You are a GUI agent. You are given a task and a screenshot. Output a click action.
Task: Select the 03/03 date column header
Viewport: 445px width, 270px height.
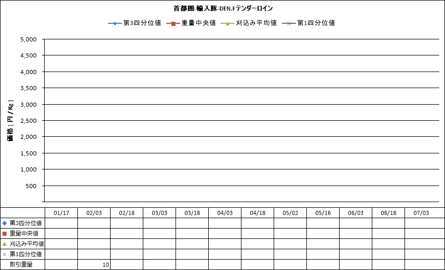(159, 213)
